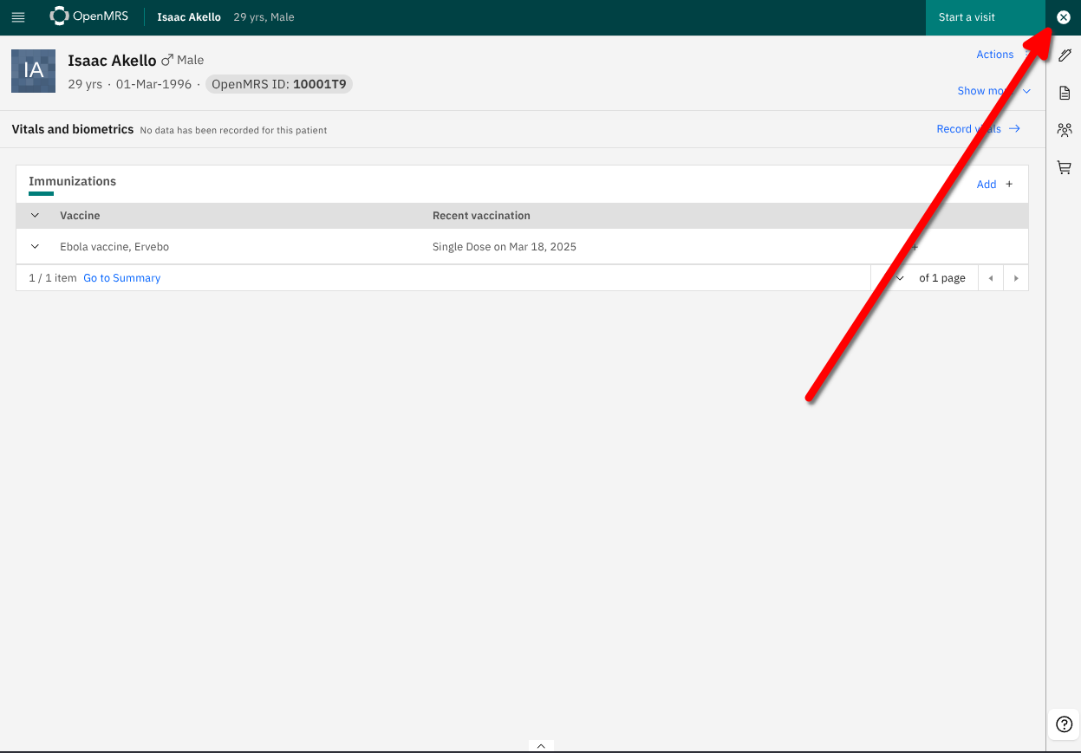
Task: Open the hamburger navigation menu
Action: 18,17
